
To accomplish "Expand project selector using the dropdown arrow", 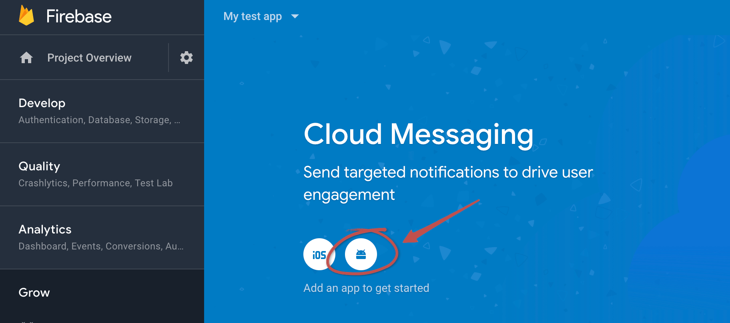I will 295,16.
